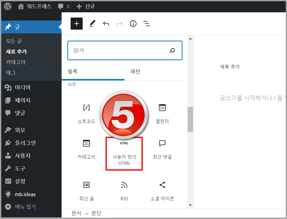Insert the 소셜 아이콘 block
287x219 pixels.
click(162, 191)
